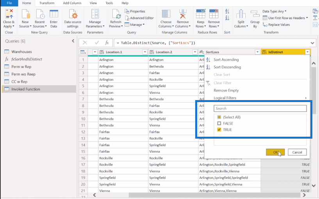
Task: Open the Data Type: Any dropdown
Action: pos(274,11)
